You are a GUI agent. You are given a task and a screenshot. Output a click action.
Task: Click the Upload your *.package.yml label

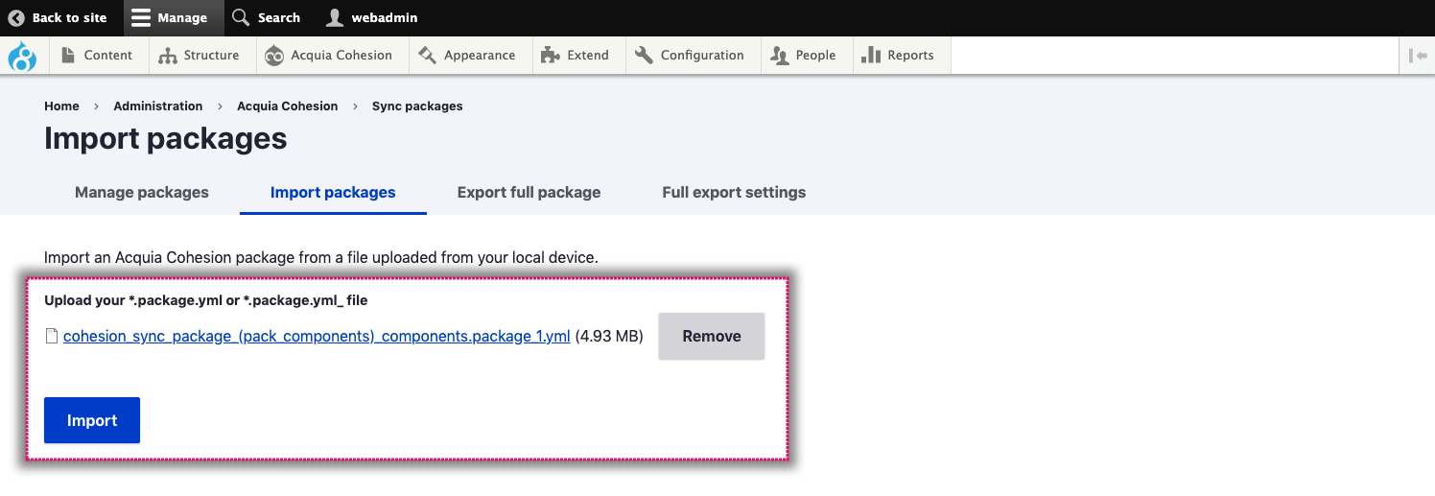[x=206, y=300]
